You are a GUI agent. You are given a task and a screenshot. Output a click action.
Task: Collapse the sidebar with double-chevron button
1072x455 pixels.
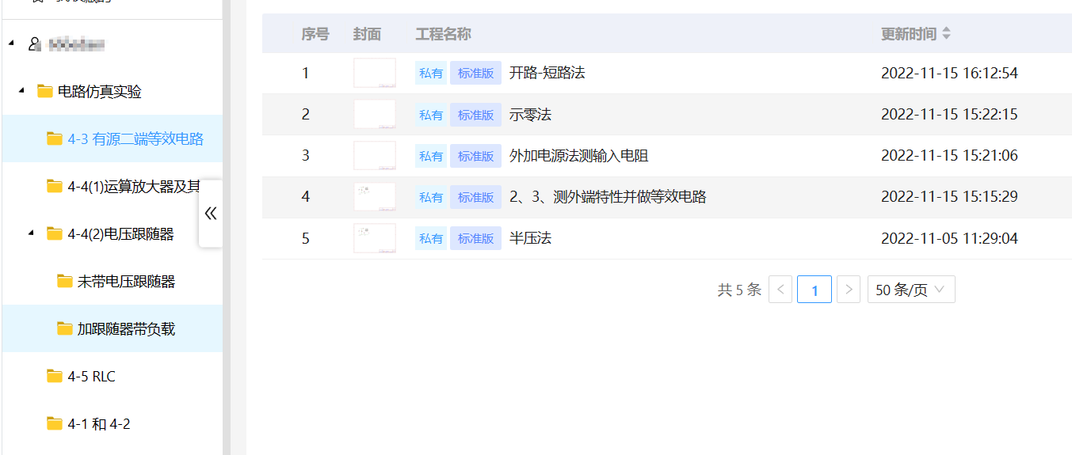211,213
